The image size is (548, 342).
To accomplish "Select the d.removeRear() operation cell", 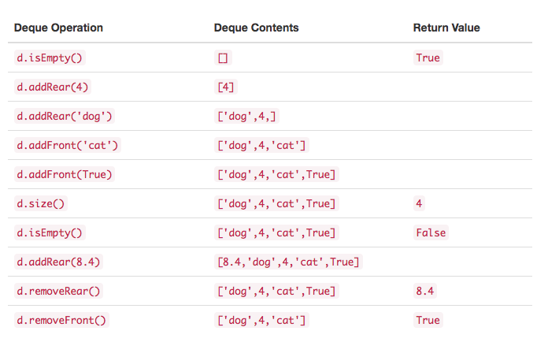I will 59,291.
